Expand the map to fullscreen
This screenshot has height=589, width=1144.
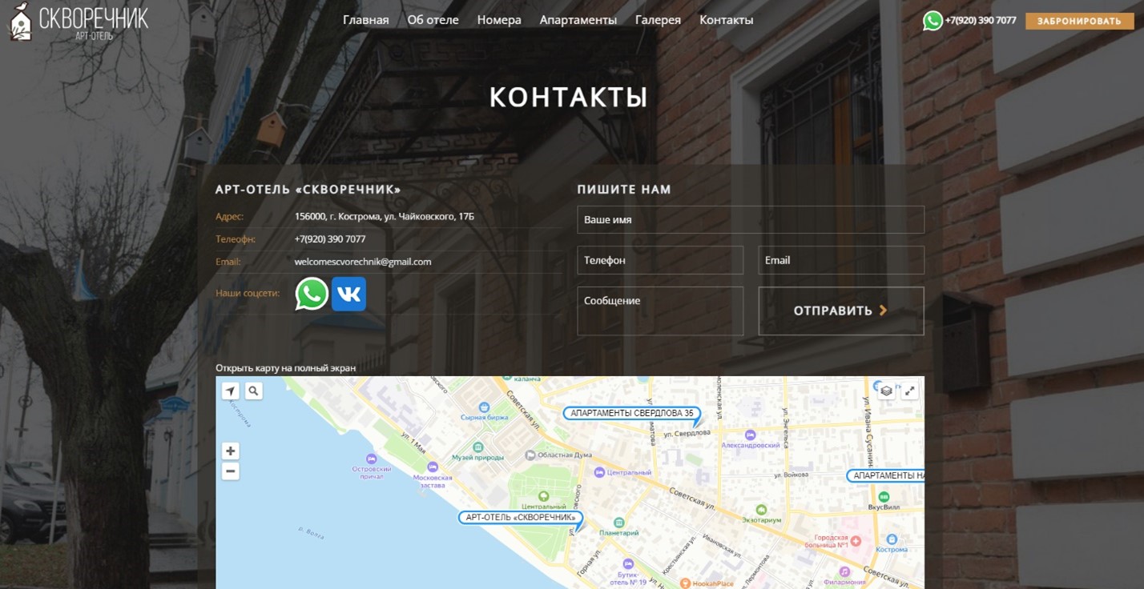[x=909, y=391]
